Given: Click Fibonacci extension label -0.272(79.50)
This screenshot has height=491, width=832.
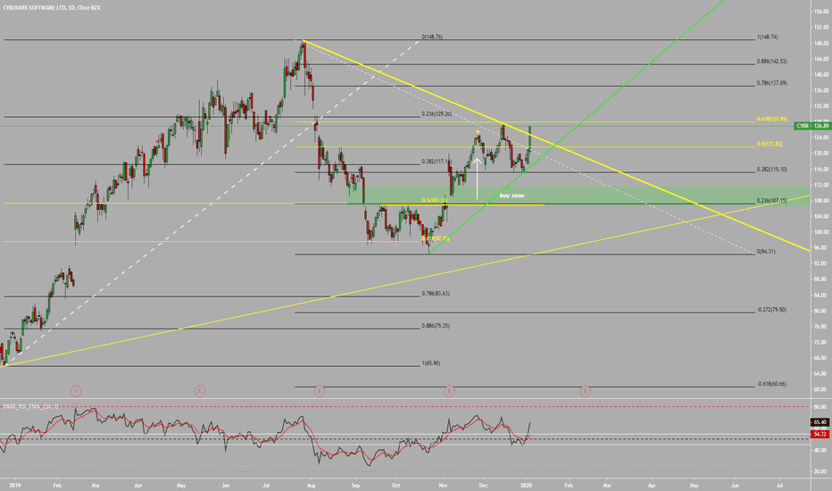Looking at the screenshot, I should [771, 310].
